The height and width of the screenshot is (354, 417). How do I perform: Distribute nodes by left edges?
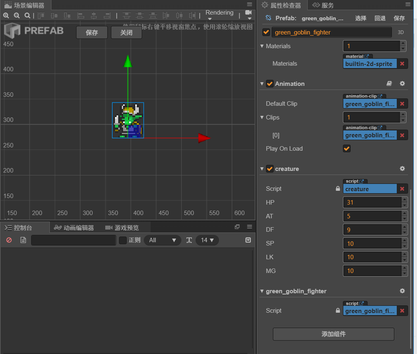point(166,16)
